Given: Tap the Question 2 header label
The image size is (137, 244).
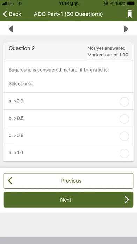Looking at the screenshot, I should pos(22,48).
